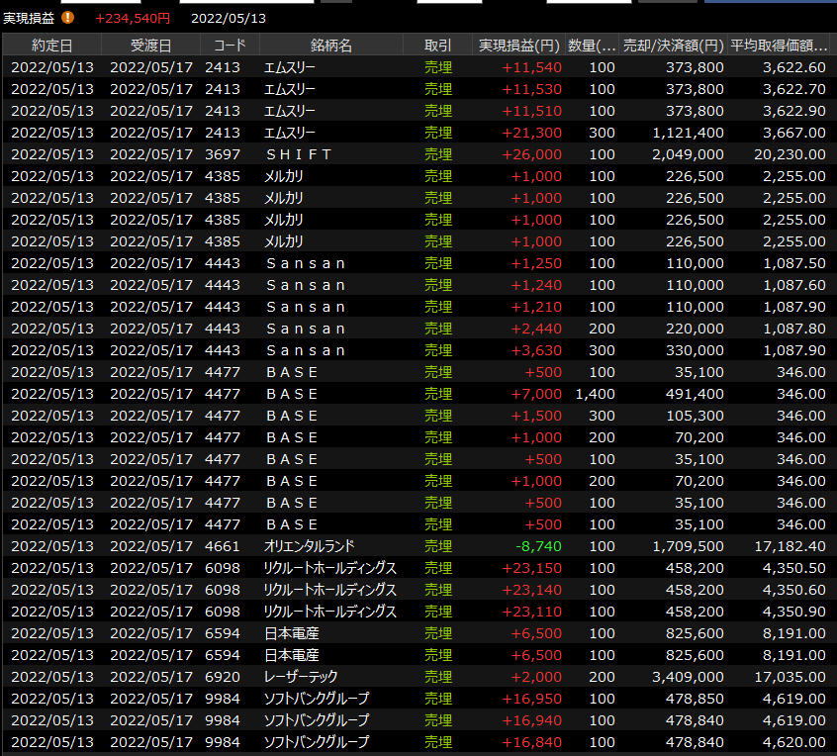Sort by the 受渡日 column header

pyautogui.click(x=150, y=46)
